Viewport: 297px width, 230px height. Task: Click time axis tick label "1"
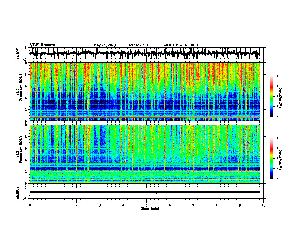point(53,205)
